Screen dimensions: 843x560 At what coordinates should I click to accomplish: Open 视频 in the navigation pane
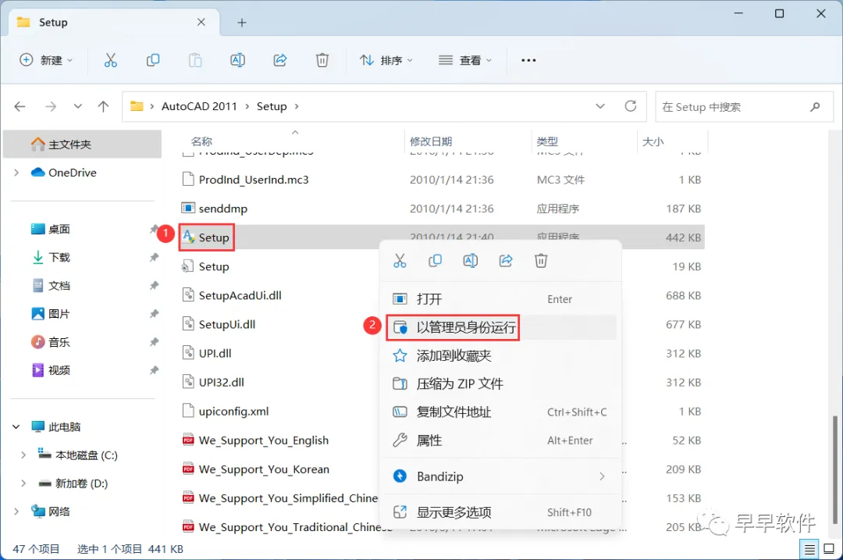(x=59, y=370)
